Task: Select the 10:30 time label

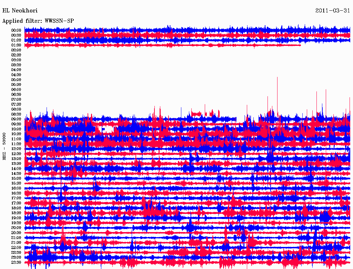Action: tap(16, 134)
